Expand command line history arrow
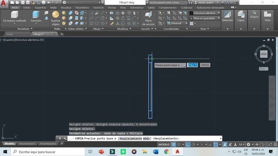The width and height of the screenshot is (278, 156). coord(220,139)
